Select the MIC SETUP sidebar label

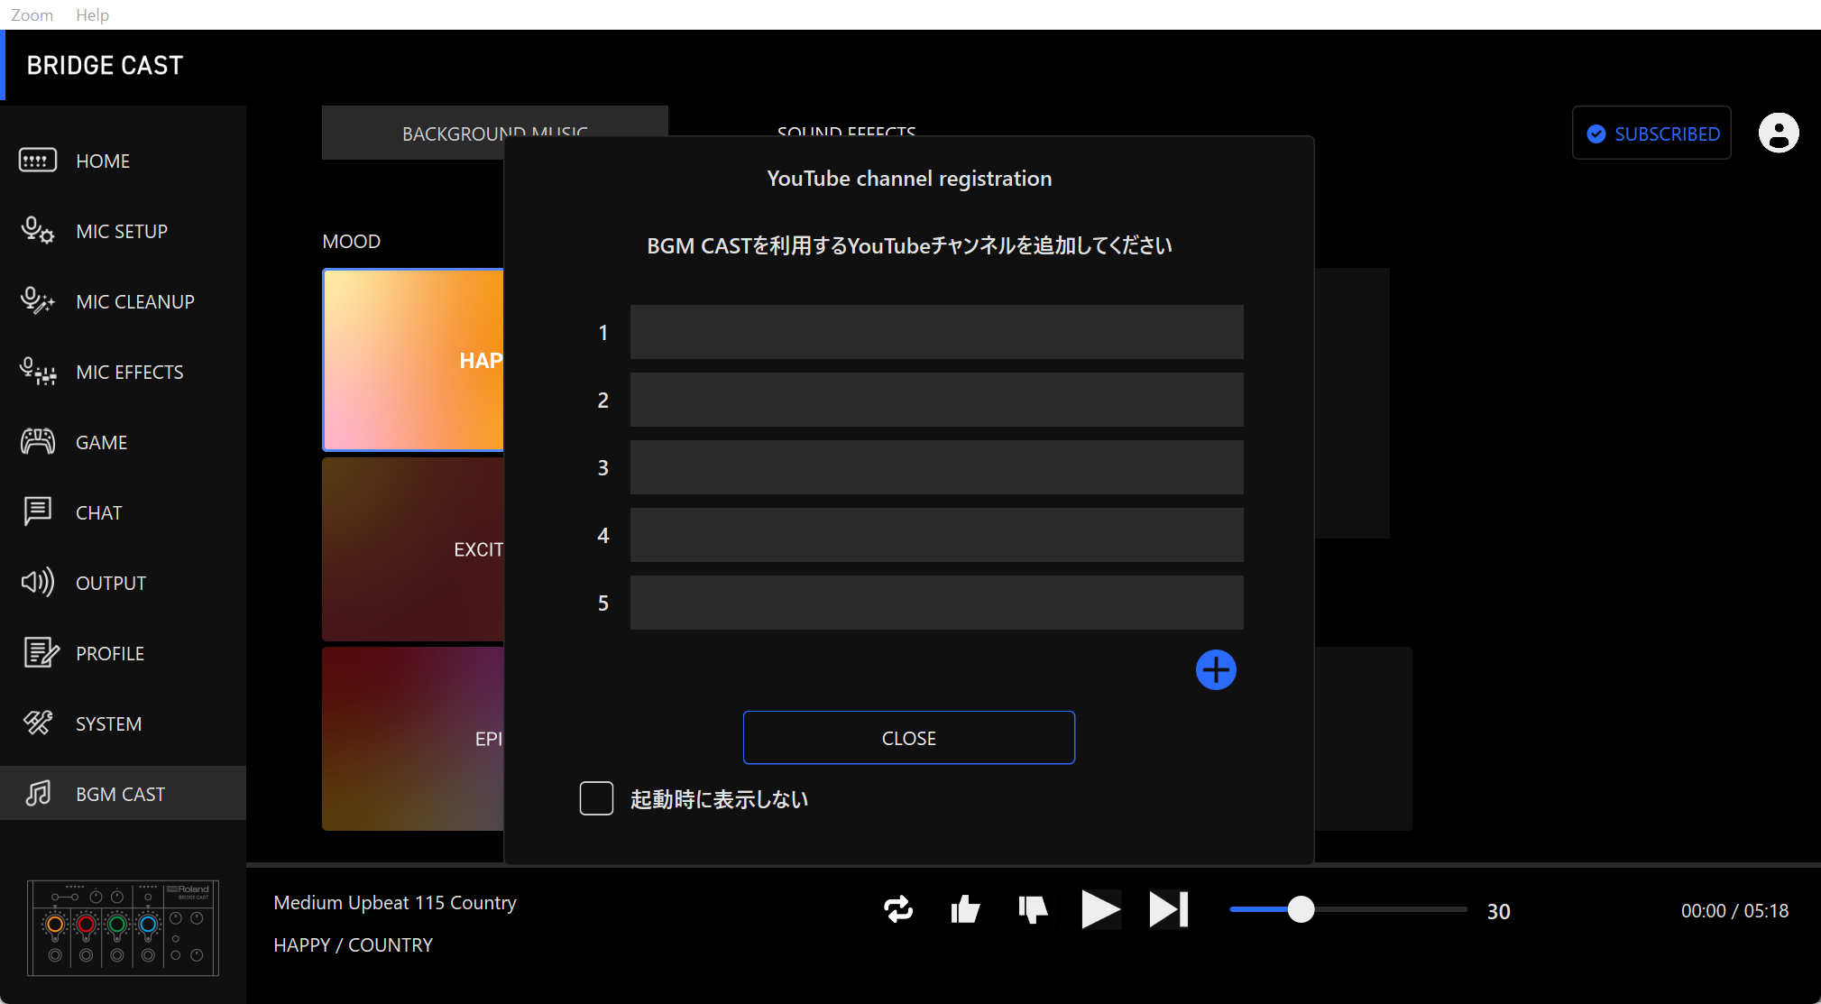122,232
